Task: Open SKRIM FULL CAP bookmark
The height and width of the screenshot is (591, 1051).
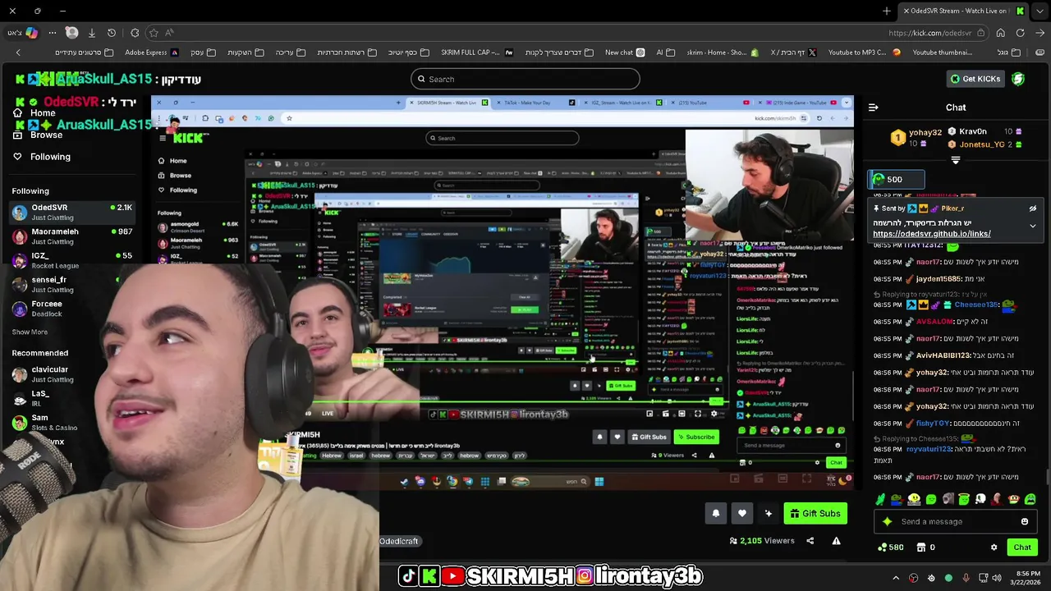Action: click(x=476, y=53)
